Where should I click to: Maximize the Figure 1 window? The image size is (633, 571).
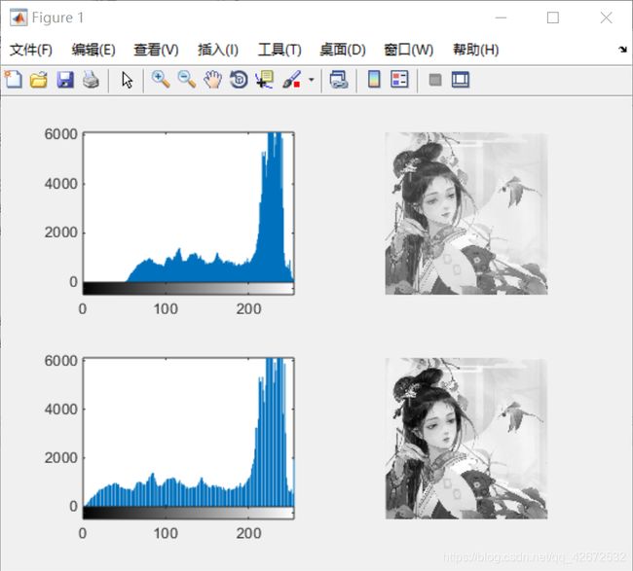point(553,18)
